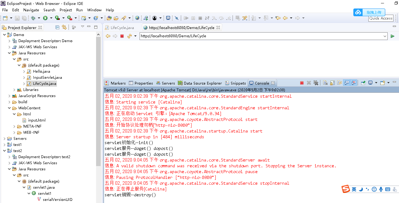The image size is (399, 203).
Task: Open the Window menu
Action: tap(95, 10)
